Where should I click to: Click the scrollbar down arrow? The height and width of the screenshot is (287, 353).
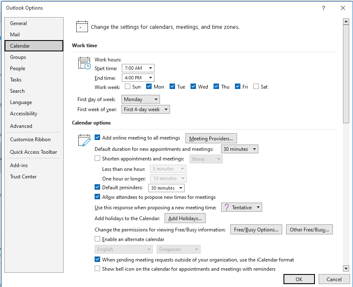click(x=346, y=268)
